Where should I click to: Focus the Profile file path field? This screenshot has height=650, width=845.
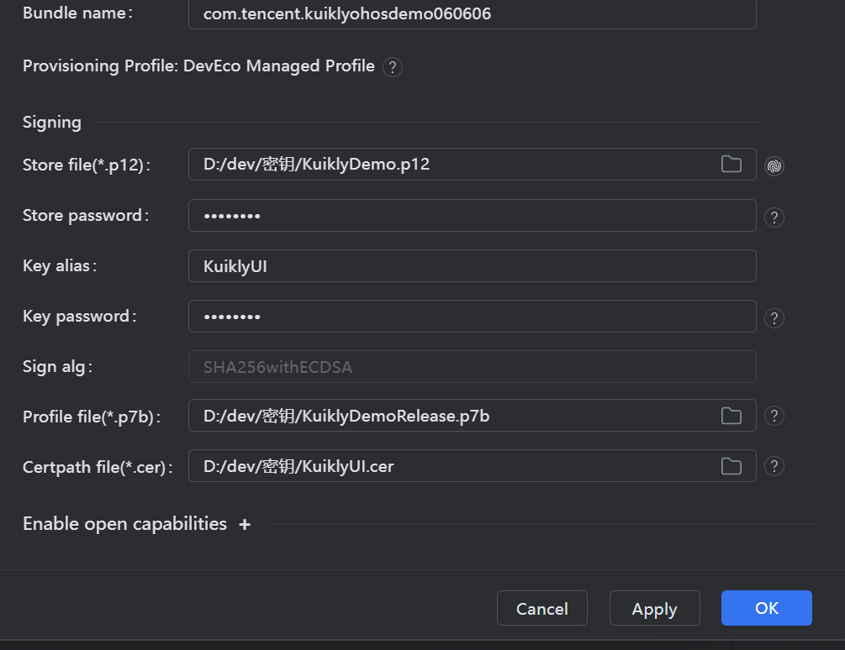click(x=472, y=416)
